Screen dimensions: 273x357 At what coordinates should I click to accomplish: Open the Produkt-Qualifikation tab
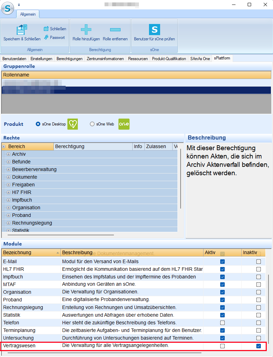[x=169, y=59]
